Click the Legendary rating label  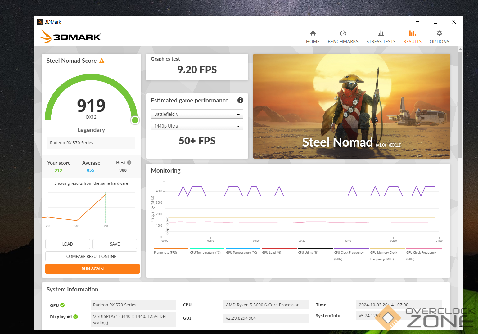[x=91, y=130]
